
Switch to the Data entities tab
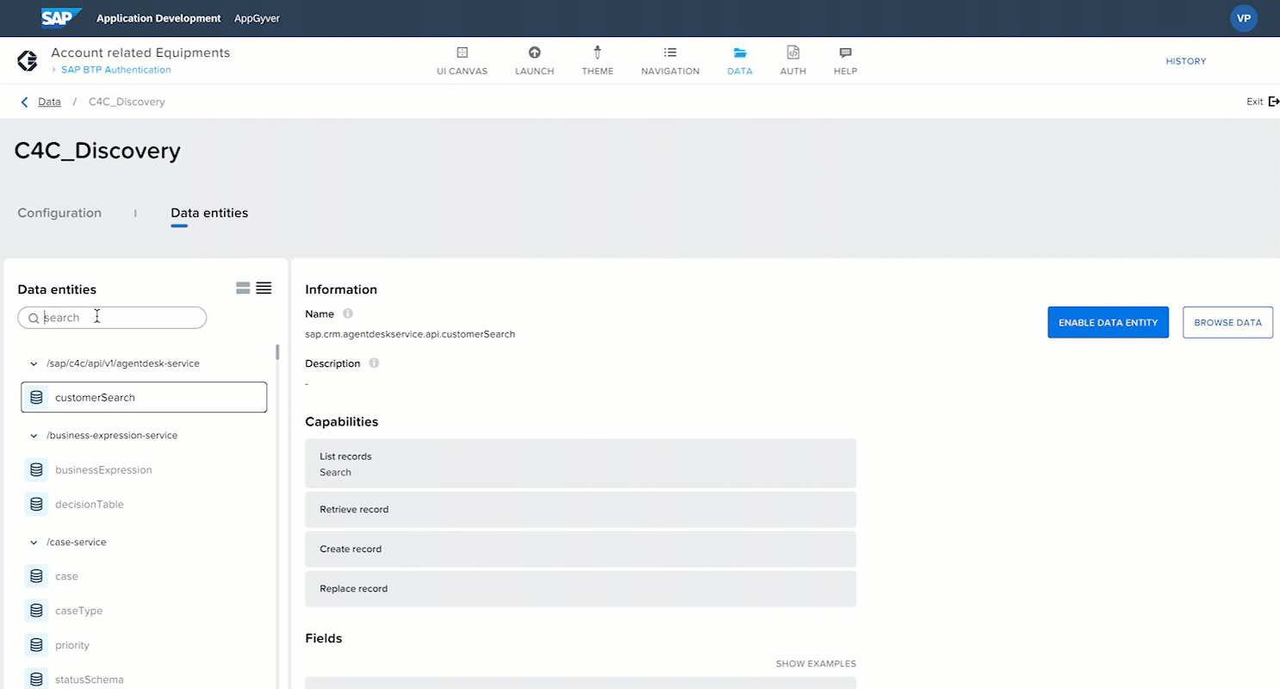click(x=209, y=213)
